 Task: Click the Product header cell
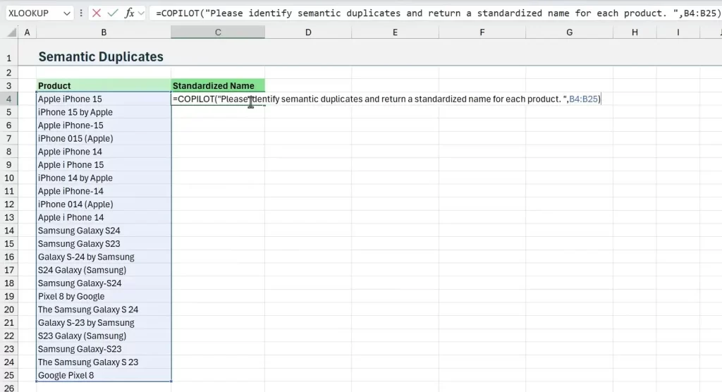click(x=104, y=86)
